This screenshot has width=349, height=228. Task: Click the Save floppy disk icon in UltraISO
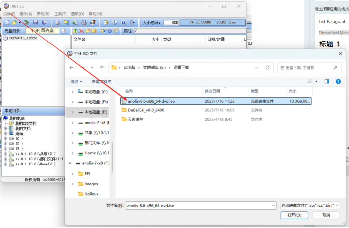tap(35, 22)
